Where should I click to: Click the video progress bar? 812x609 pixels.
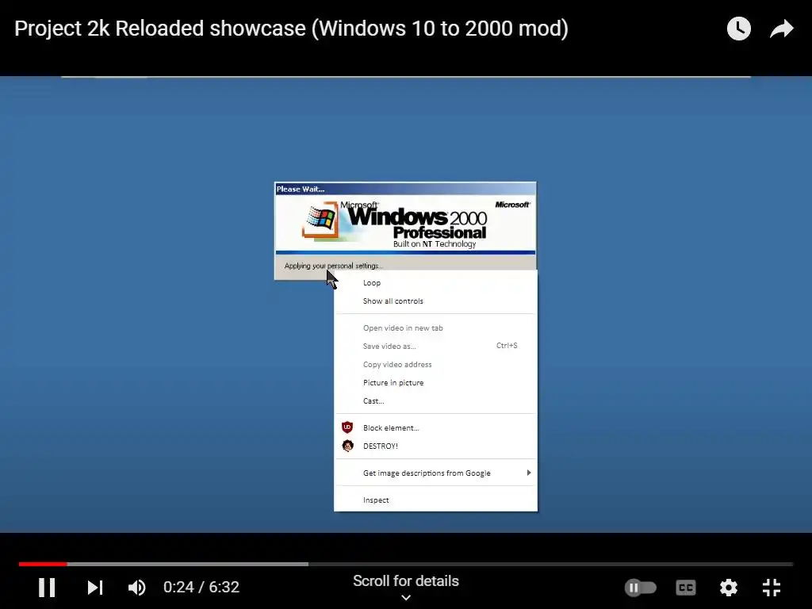pyautogui.click(x=406, y=564)
